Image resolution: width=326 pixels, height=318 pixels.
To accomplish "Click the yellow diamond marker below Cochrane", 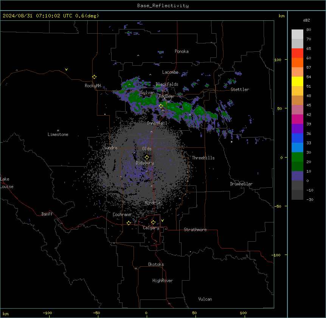I will (x=129, y=223).
